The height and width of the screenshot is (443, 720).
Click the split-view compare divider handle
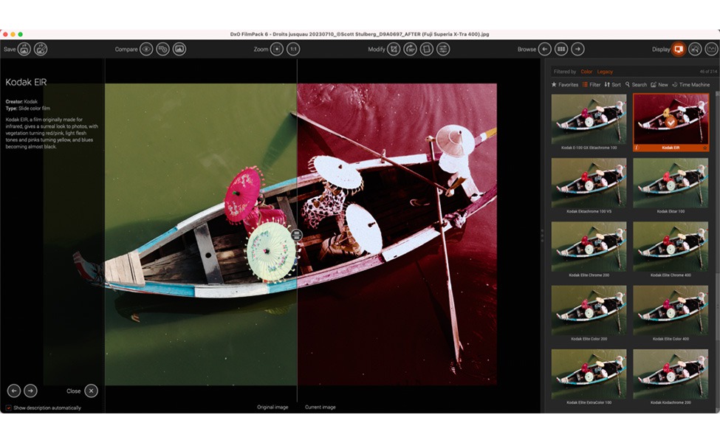(x=297, y=235)
